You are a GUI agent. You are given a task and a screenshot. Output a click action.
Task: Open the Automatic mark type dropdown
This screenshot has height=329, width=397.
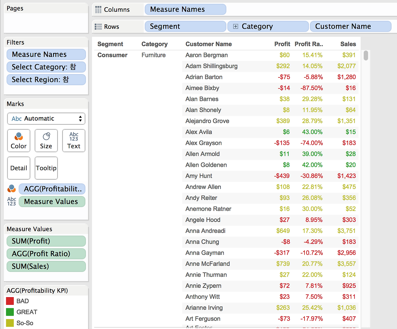click(x=46, y=119)
